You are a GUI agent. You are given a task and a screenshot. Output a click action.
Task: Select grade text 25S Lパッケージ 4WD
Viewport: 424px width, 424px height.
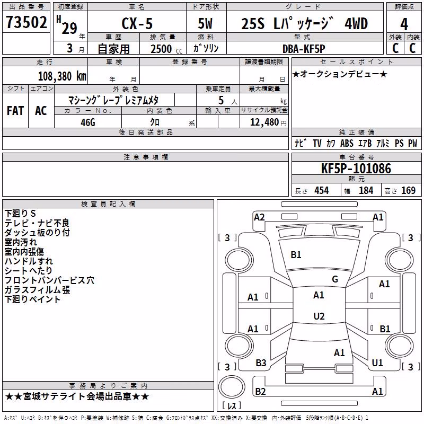304,23
